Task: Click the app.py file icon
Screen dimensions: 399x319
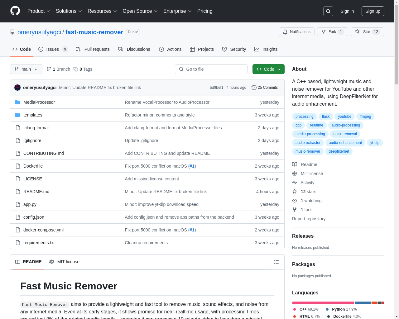Action: (x=18, y=204)
